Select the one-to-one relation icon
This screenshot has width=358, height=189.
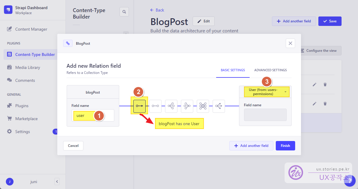[x=155, y=106]
